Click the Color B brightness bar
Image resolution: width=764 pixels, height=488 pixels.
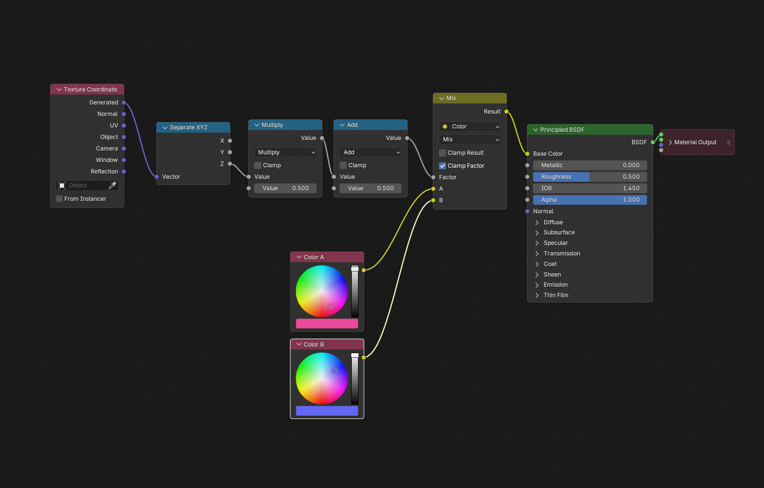click(355, 379)
